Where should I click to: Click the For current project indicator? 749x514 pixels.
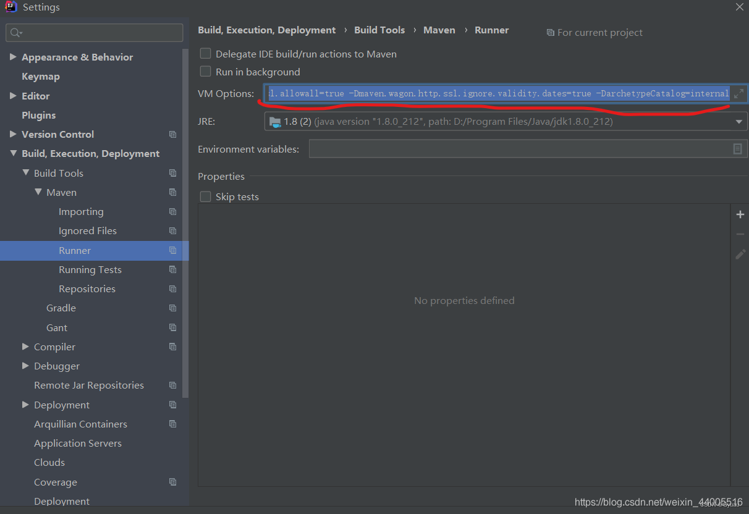click(x=595, y=32)
